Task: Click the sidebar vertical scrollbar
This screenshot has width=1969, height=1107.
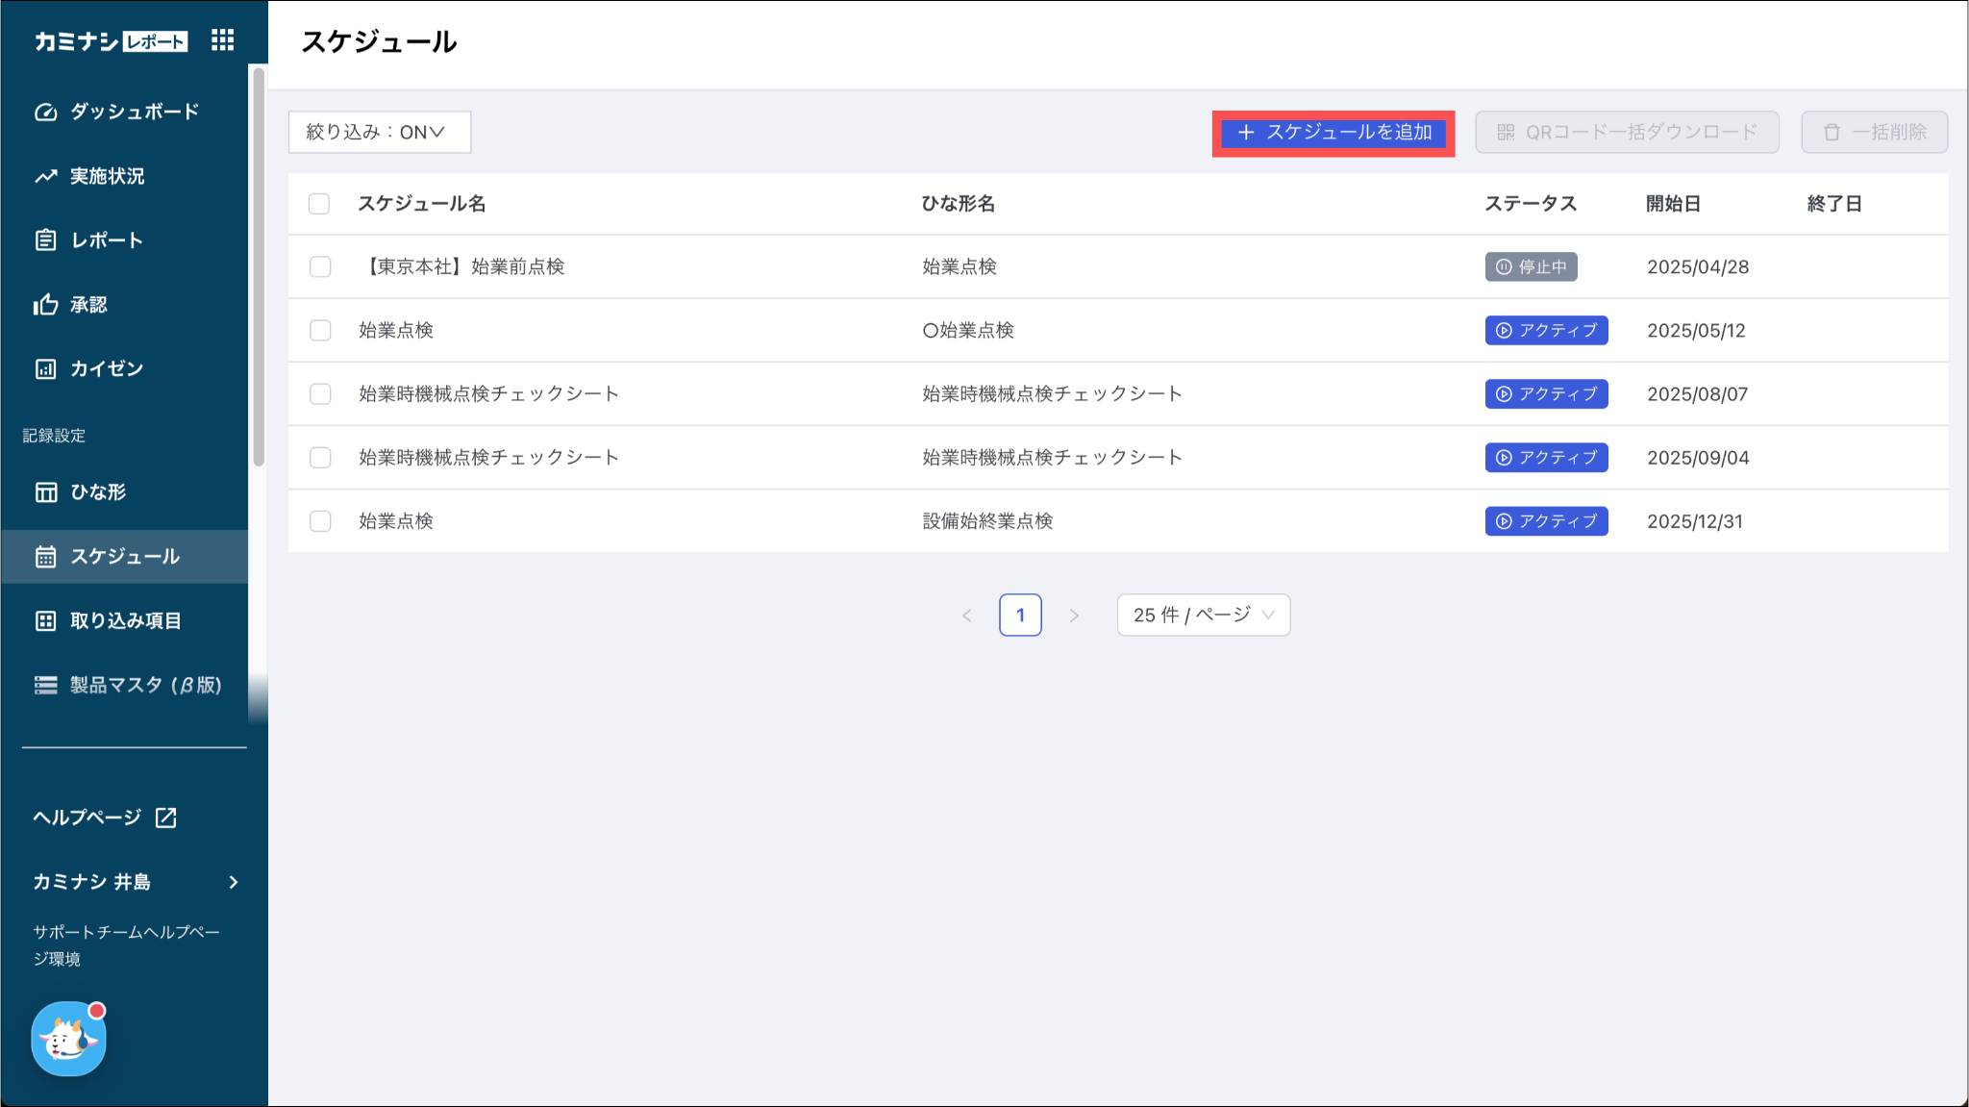Action: (x=259, y=264)
